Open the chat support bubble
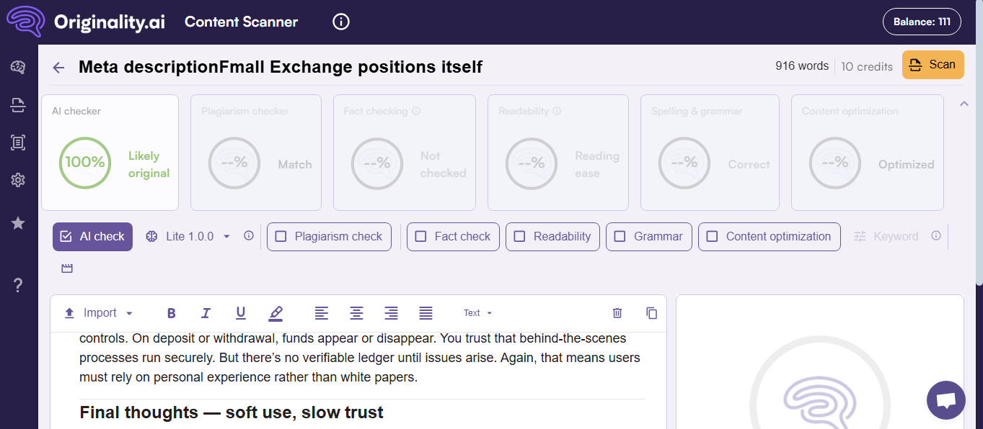The image size is (983, 429). point(945,400)
